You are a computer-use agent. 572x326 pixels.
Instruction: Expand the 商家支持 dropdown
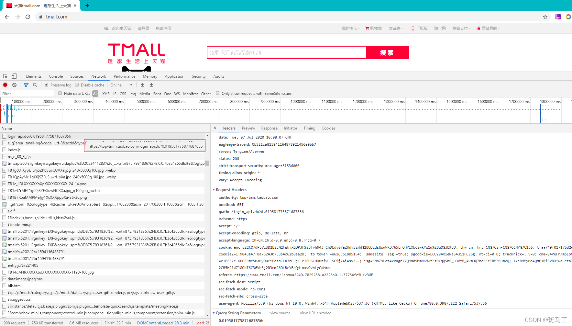point(461,28)
